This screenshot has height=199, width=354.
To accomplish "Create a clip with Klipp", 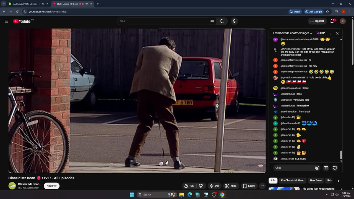I will [x=231, y=186].
